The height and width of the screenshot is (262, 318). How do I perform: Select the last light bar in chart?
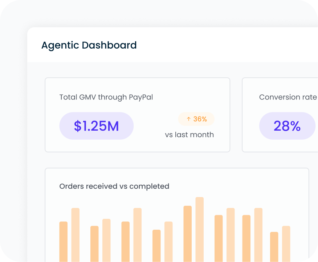click(x=285, y=243)
